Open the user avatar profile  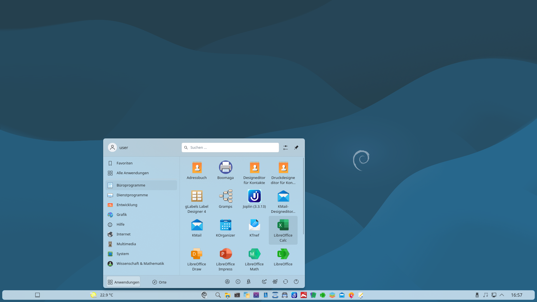click(x=112, y=147)
